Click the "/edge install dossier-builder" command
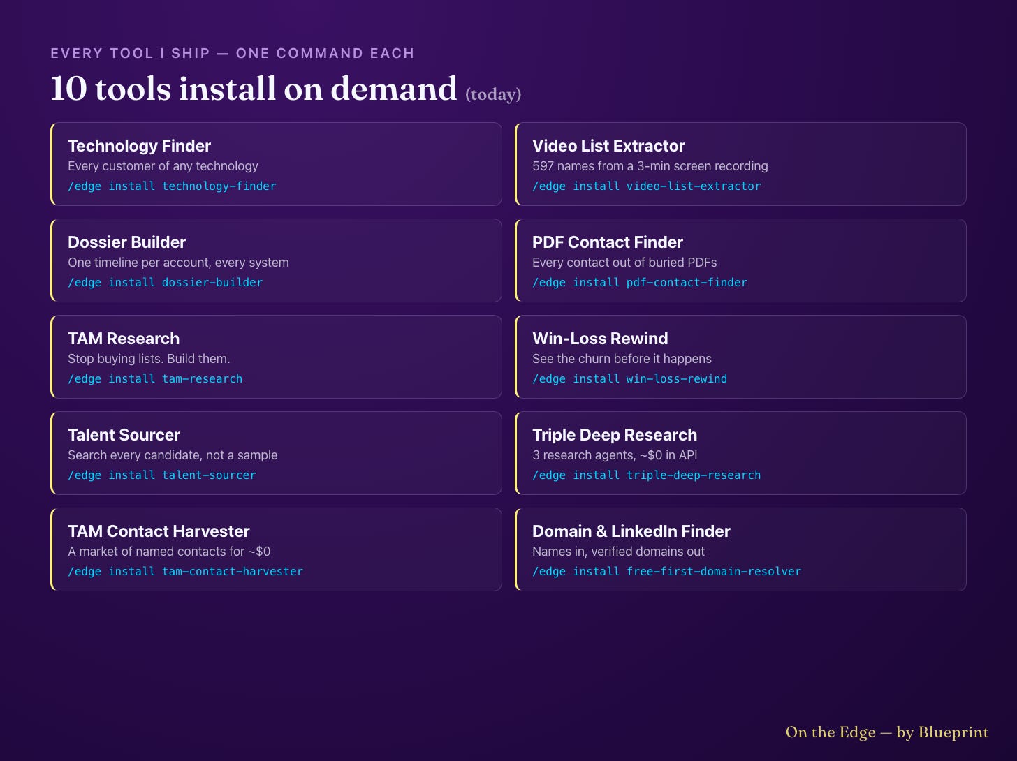The image size is (1017, 761). [x=166, y=283]
